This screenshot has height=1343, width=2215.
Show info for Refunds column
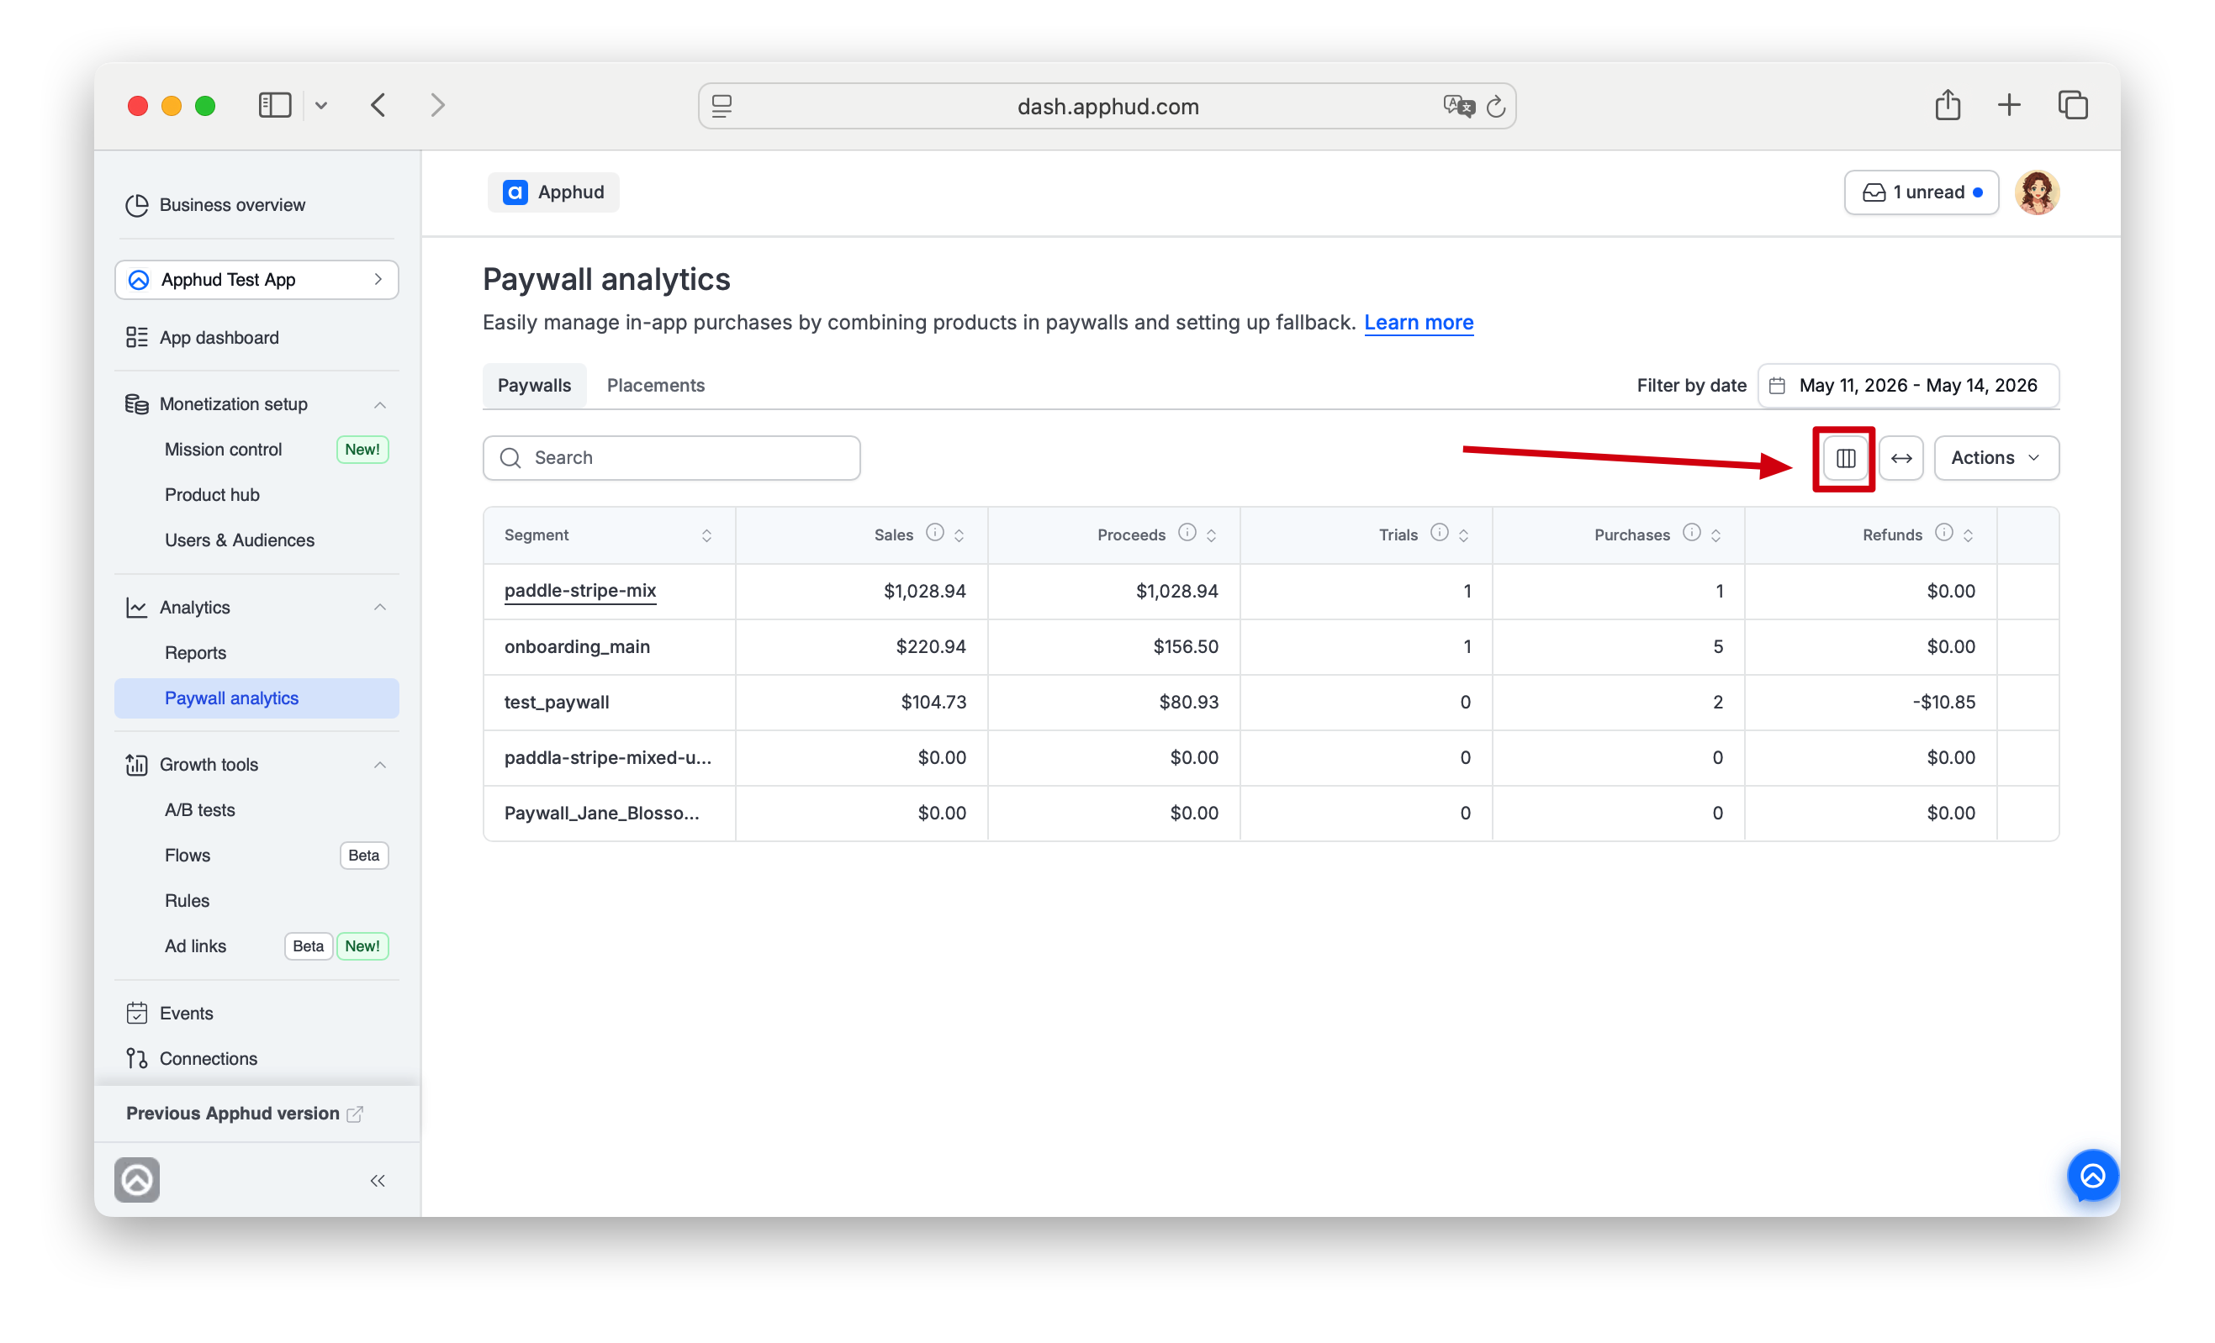[1943, 533]
